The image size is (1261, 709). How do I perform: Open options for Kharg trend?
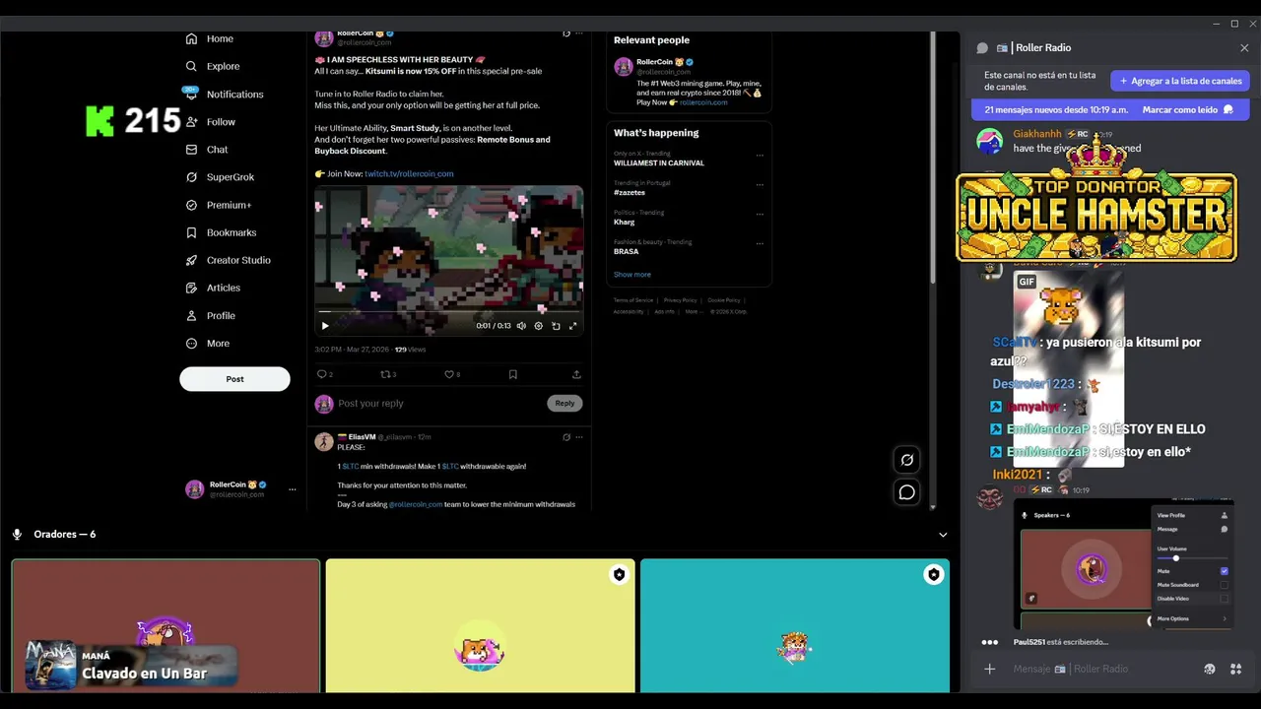[760, 214]
